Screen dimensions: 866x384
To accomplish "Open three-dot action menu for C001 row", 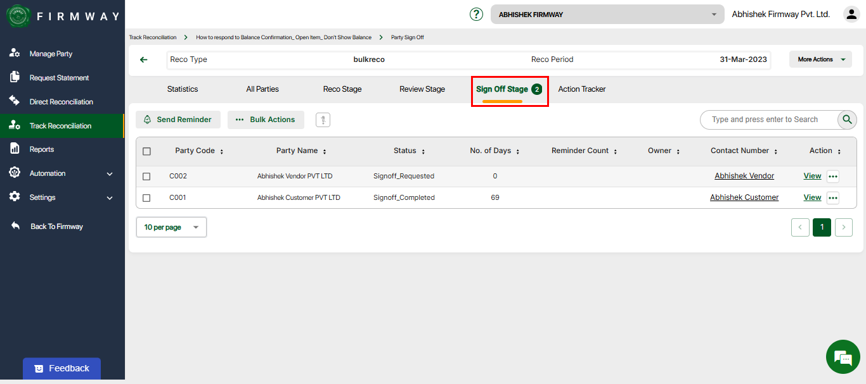I will [832, 198].
